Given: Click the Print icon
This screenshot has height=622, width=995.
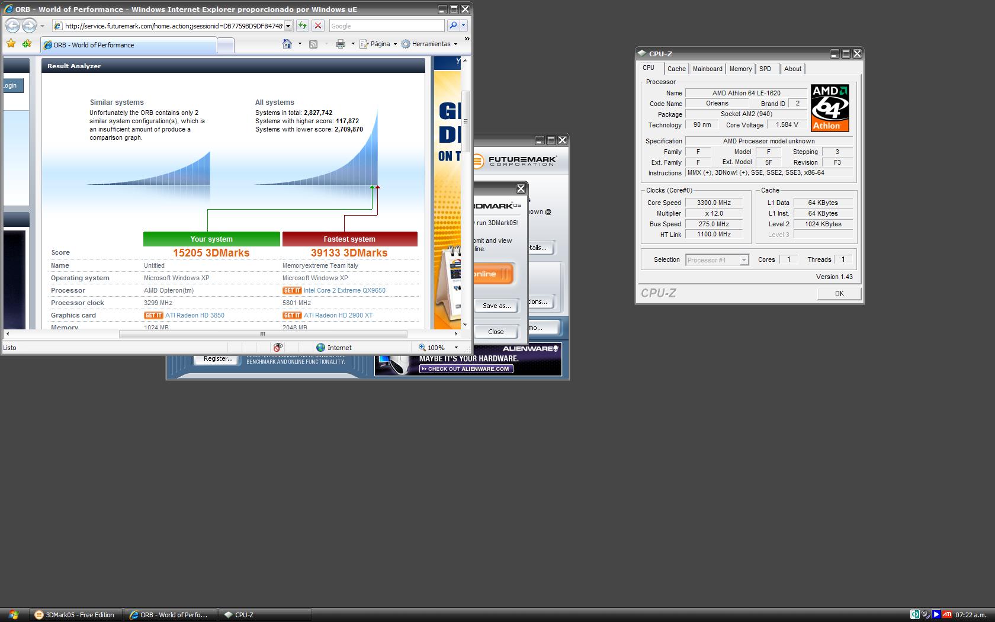Looking at the screenshot, I should click(x=341, y=44).
